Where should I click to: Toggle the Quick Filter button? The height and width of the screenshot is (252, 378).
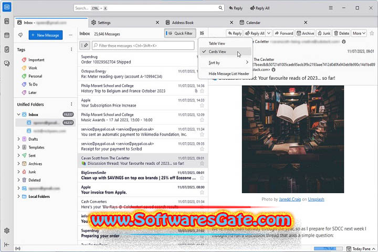[x=180, y=33]
